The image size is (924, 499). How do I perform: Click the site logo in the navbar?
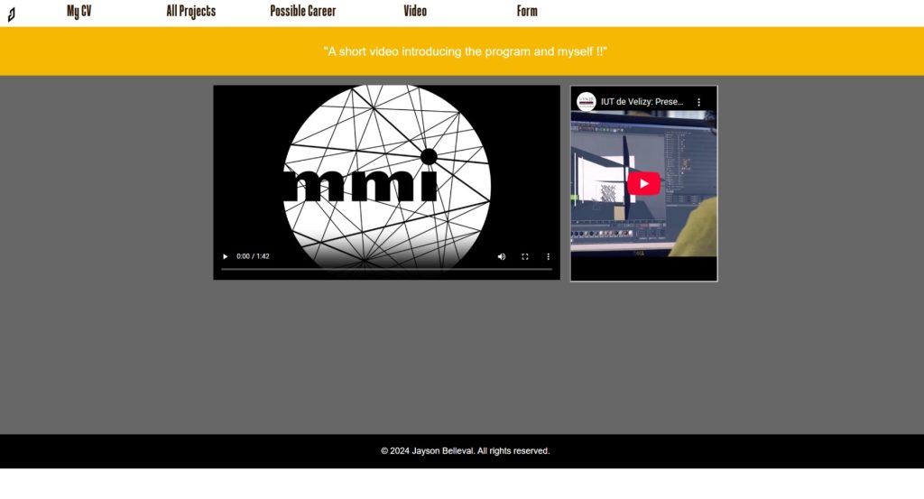[11, 14]
